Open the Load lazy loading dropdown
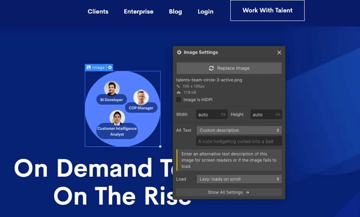Image resolution: width=360 pixels, height=217 pixels. point(239,179)
